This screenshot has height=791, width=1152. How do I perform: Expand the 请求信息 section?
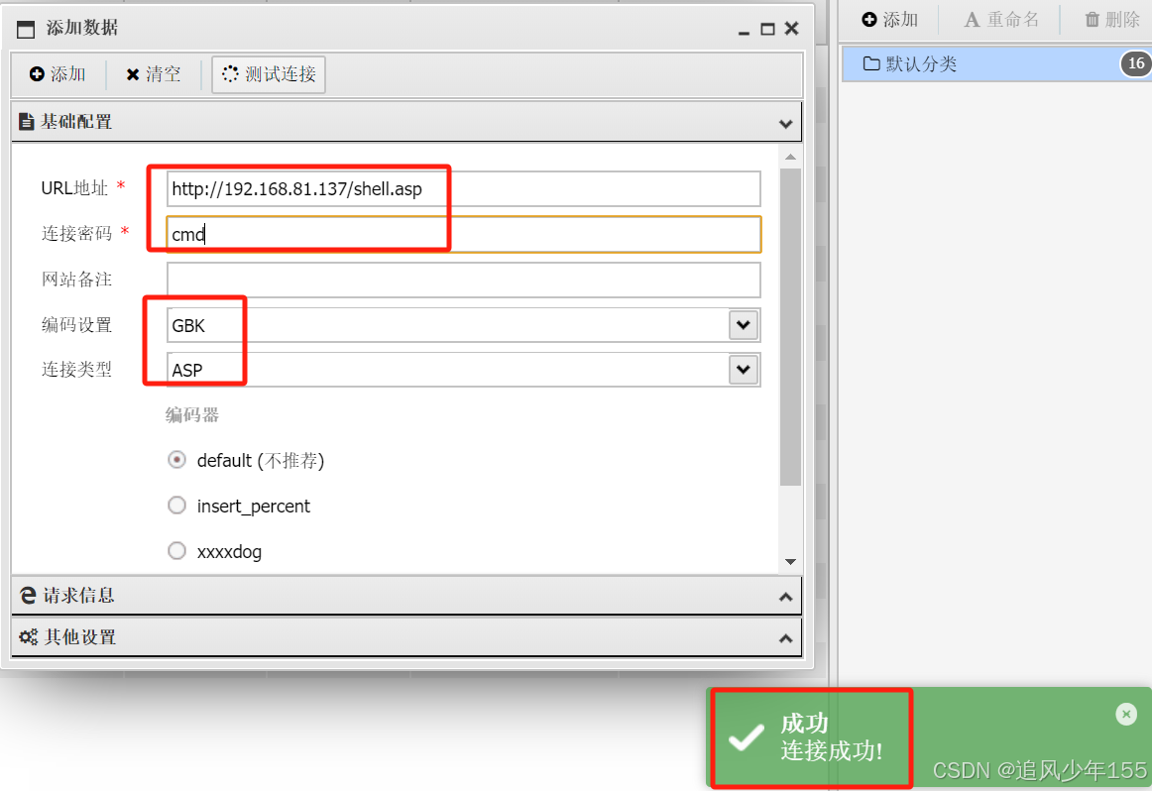(785, 597)
